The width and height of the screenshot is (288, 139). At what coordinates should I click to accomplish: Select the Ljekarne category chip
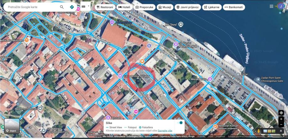(x=212, y=7)
